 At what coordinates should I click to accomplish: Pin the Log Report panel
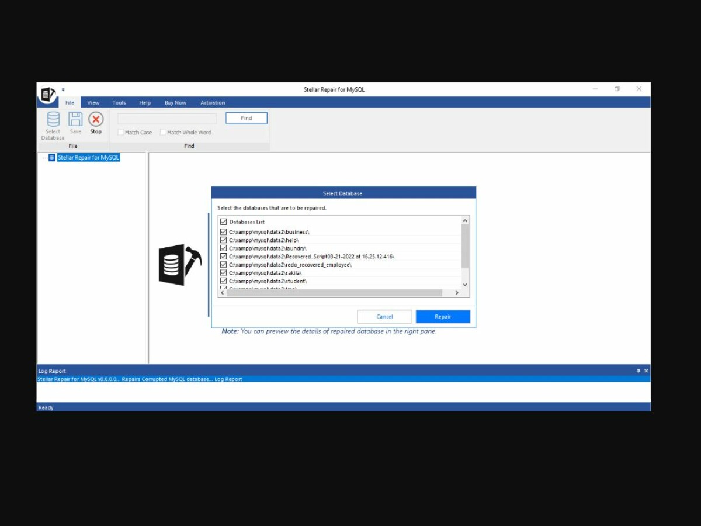click(x=638, y=371)
